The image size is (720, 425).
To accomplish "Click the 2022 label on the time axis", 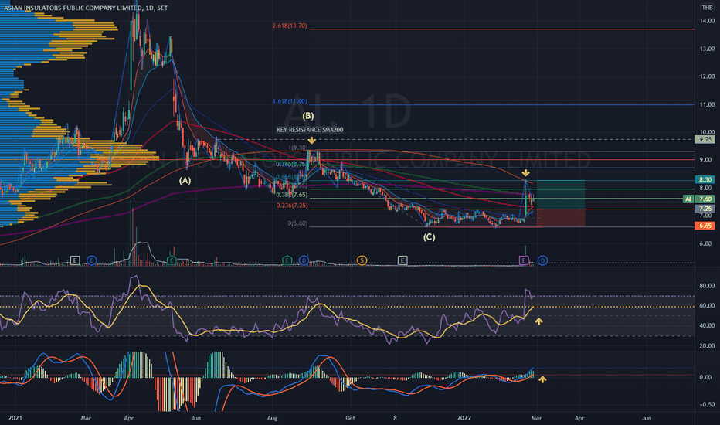I will [464, 418].
